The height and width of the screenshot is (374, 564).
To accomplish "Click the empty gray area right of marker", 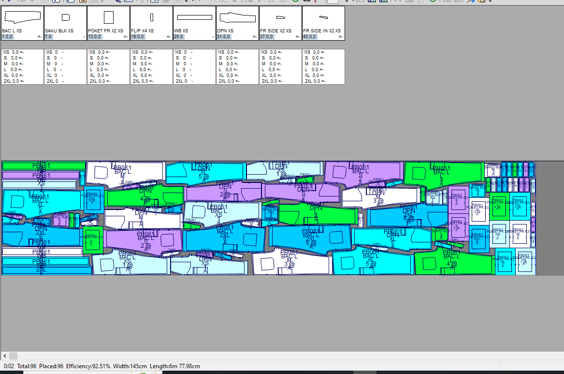I will click(x=550, y=218).
